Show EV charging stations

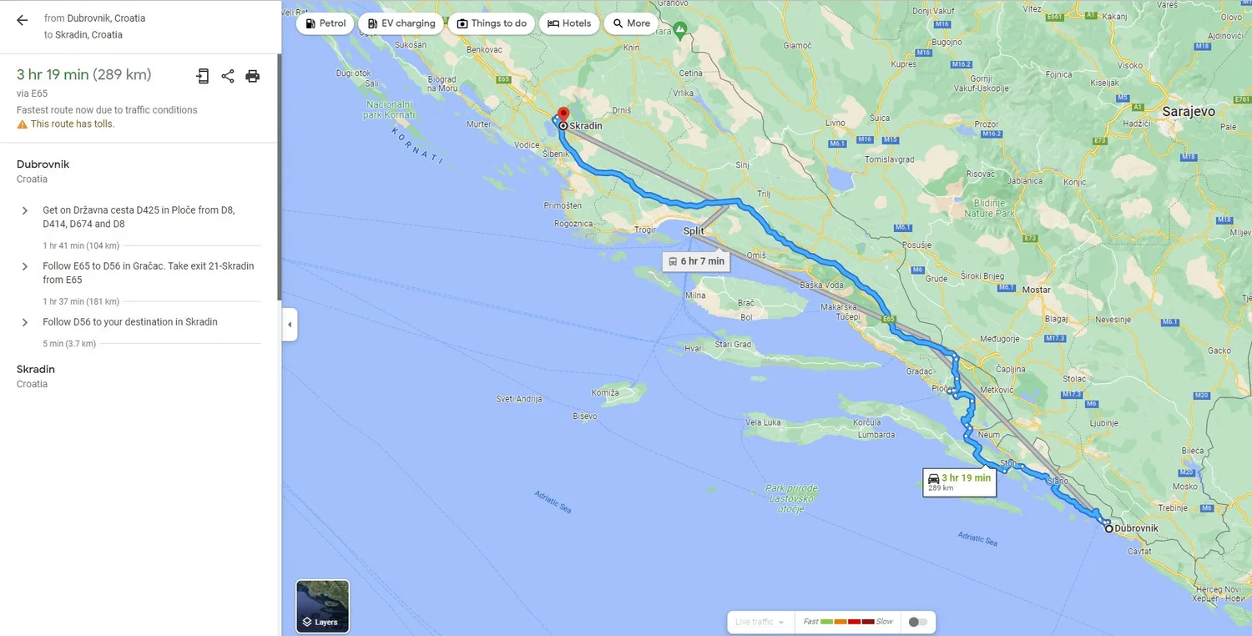tap(401, 23)
